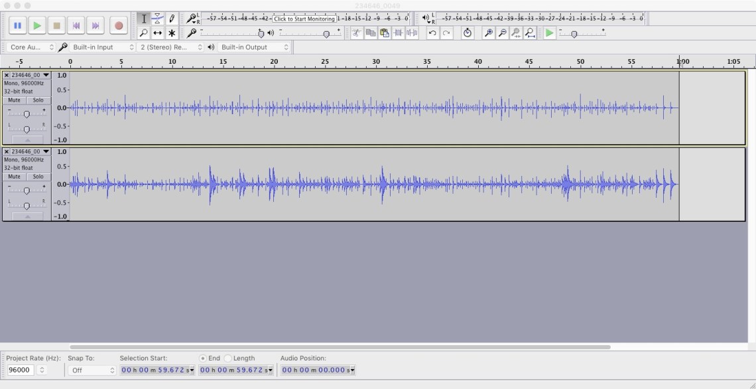756x389 pixels.
Task: Open the Snap To dropdown
Action: [x=92, y=370]
